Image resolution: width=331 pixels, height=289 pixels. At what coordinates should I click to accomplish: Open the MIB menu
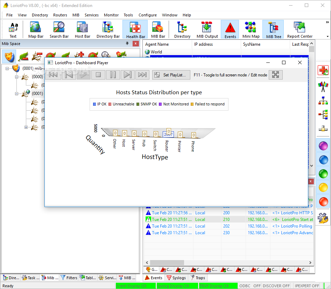coord(76,15)
